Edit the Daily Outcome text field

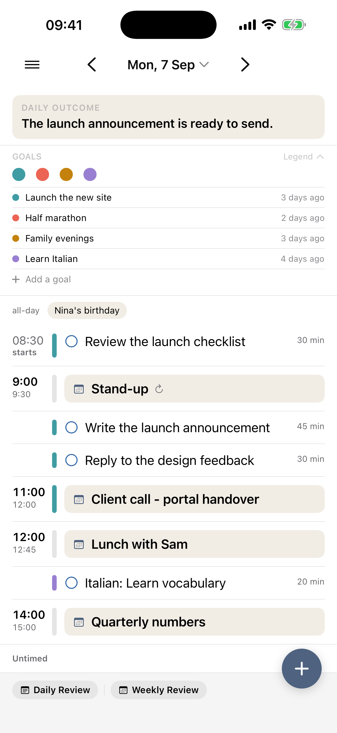coord(168,117)
